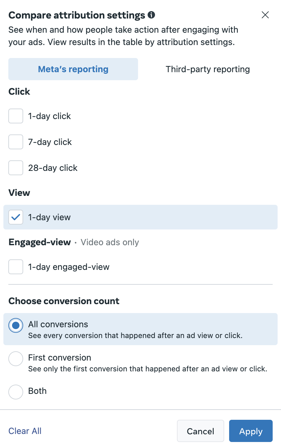Close the Compare attribution settings dialog
The width and height of the screenshot is (281, 446).
265,15
